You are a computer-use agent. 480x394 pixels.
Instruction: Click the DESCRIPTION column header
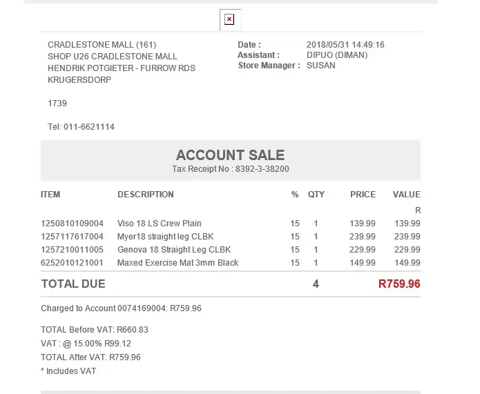[145, 195]
